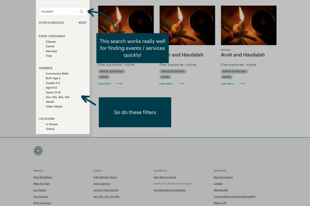Open Family & Youth Service Schedule link
The height and width of the screenshot is (206, 310).
[172, 183]
